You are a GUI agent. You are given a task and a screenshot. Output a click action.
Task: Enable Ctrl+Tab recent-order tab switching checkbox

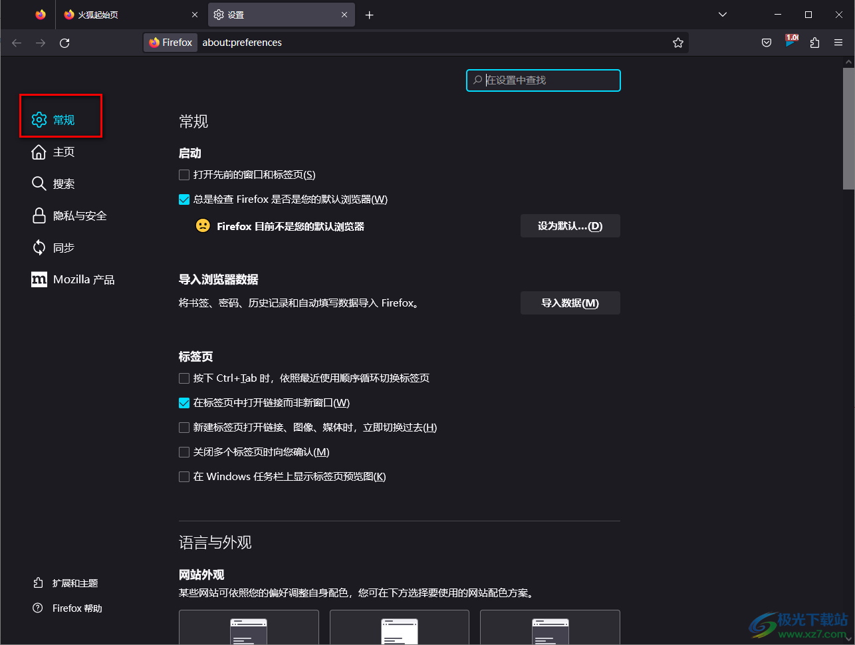pyautogui.click(x=184, y=378)
